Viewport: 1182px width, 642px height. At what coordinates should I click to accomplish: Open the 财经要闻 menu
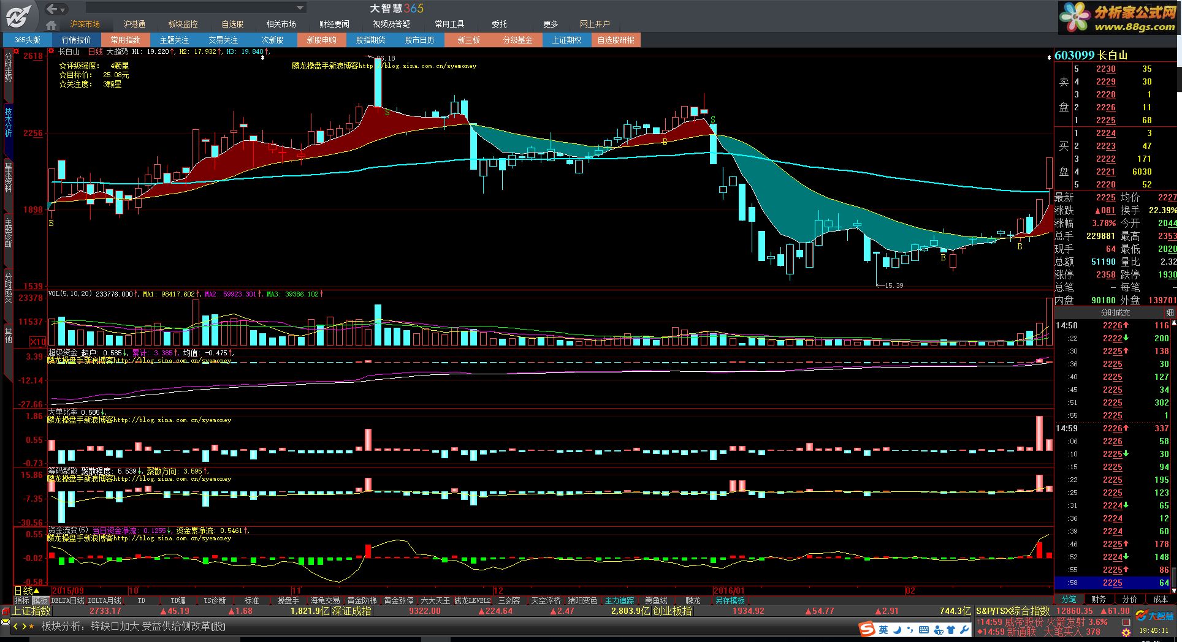pyautogui.click(x=334, y=24)
